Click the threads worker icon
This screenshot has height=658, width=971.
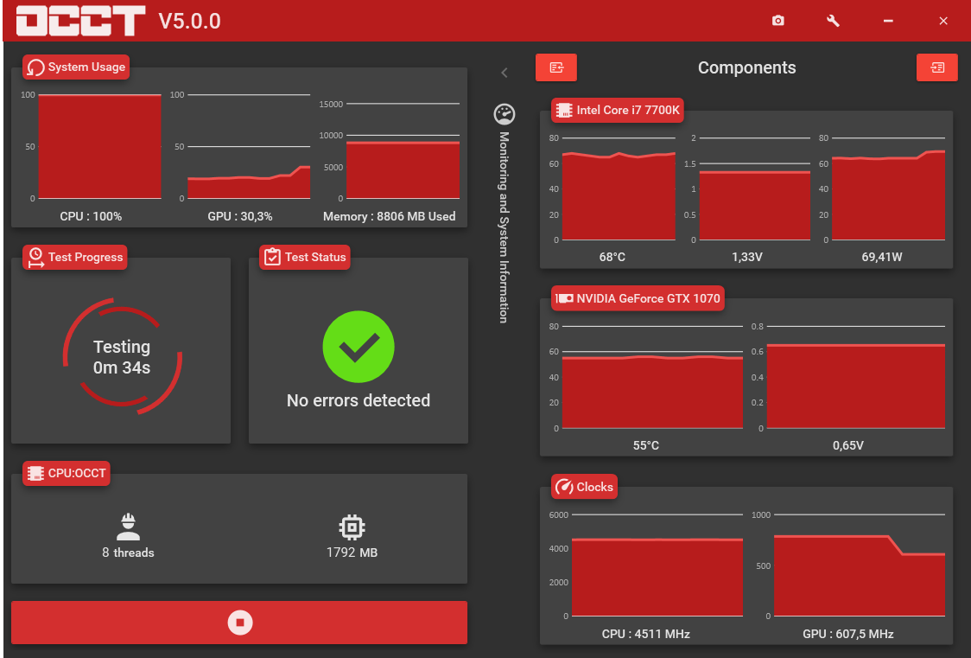pyautogui.click(x=128, y=527)
